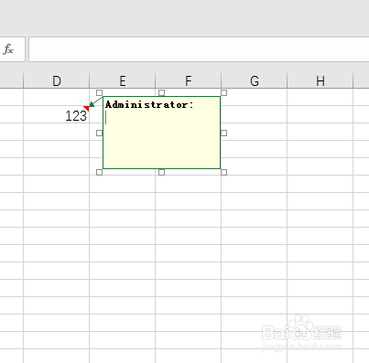Click the comment's bottom-left resize handle
Image resolution: width=369 pixels, height=363 pixels.
[99, 172]
